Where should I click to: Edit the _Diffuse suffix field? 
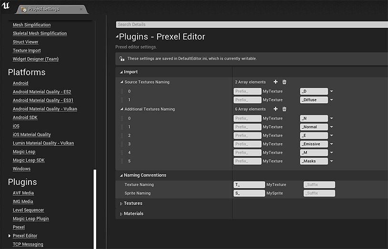(314, 100)
